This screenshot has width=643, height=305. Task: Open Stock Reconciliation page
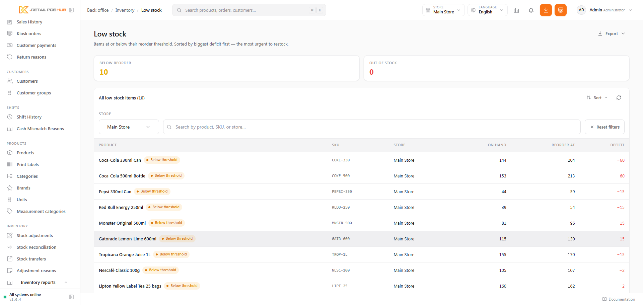pyautogui.click(x=37, y=247)
